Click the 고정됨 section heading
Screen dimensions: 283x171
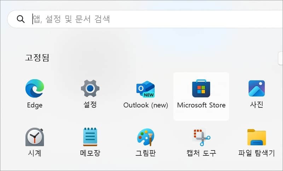37,58
